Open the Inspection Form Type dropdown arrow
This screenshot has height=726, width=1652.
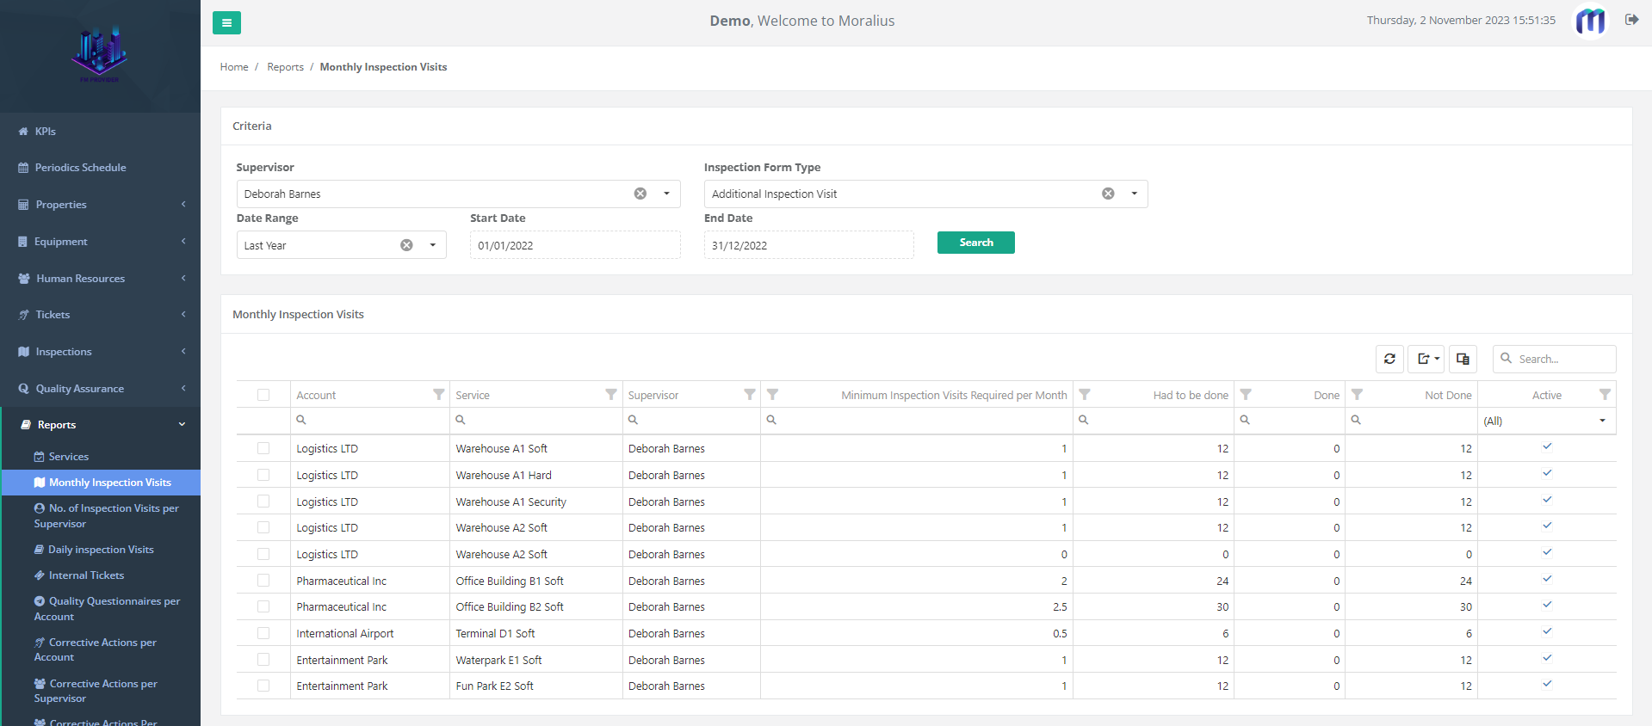pos(1134,194)
